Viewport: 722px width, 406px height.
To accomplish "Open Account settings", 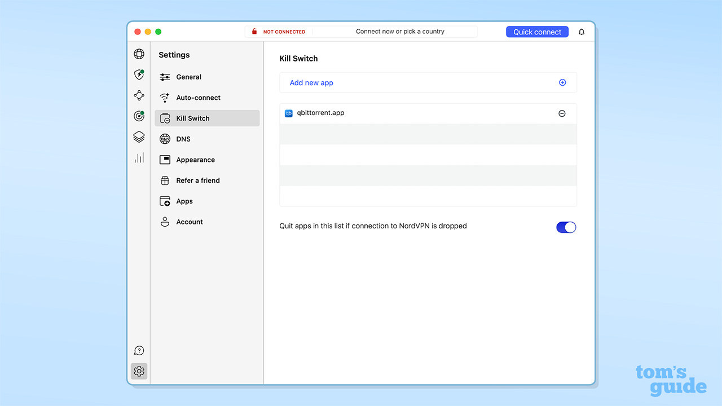I will [207, 222].
